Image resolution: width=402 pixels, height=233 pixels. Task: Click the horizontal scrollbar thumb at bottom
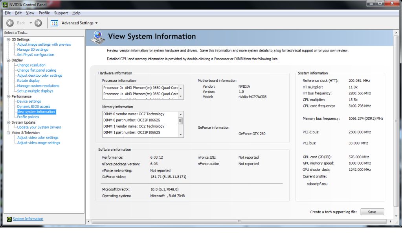tap(239, 222)
